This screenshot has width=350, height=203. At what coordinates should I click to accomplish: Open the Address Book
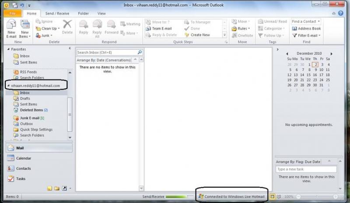point(306,28)
